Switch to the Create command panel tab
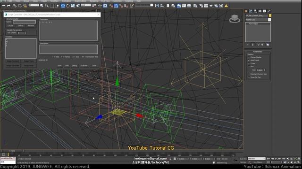Viewport: 302px width, 169px height. pos(246,11)
